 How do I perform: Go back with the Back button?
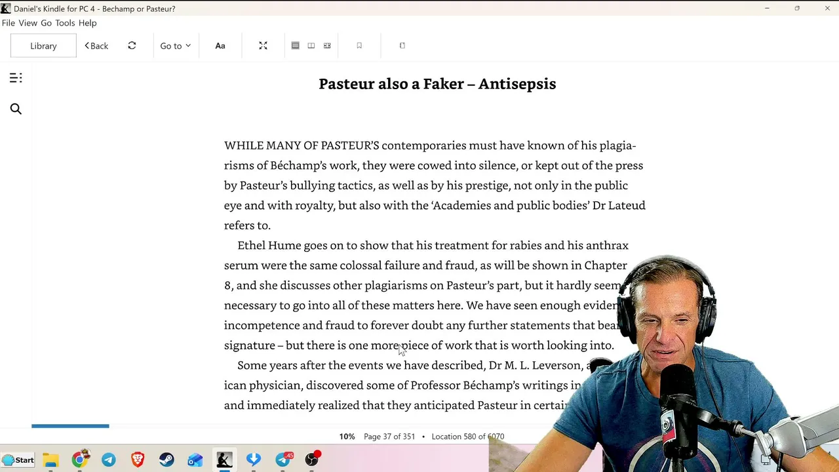(96, 46)
